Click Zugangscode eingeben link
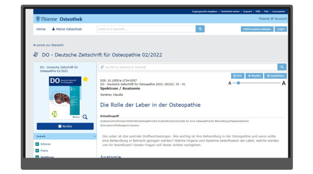This screenshot has height=174, width=313. 204,11
